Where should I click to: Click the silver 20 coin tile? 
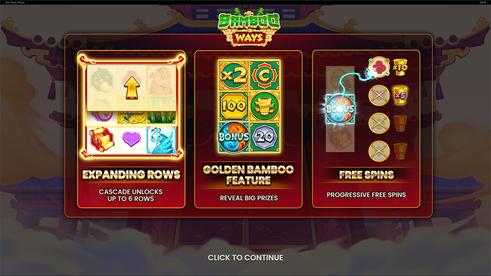(x=265, y=137)
